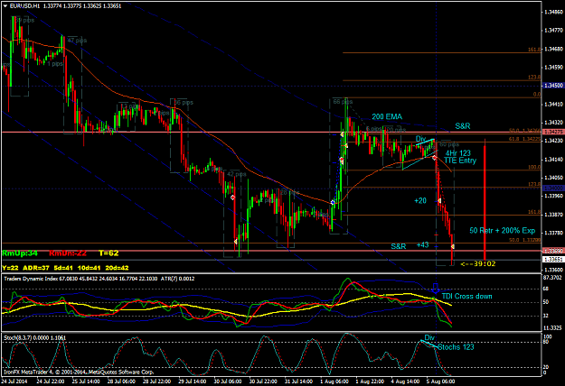Click the red 'RmDn:-22' readout
The width and height of the screenshot is (565, 386).
(x=68, y=253)
